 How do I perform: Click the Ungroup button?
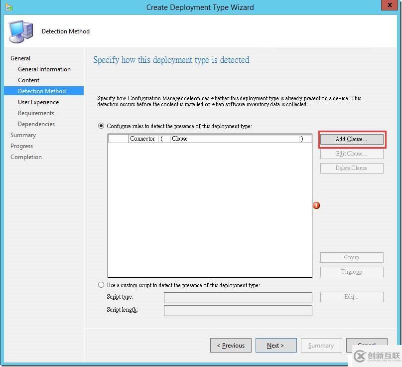click(352, 272)
